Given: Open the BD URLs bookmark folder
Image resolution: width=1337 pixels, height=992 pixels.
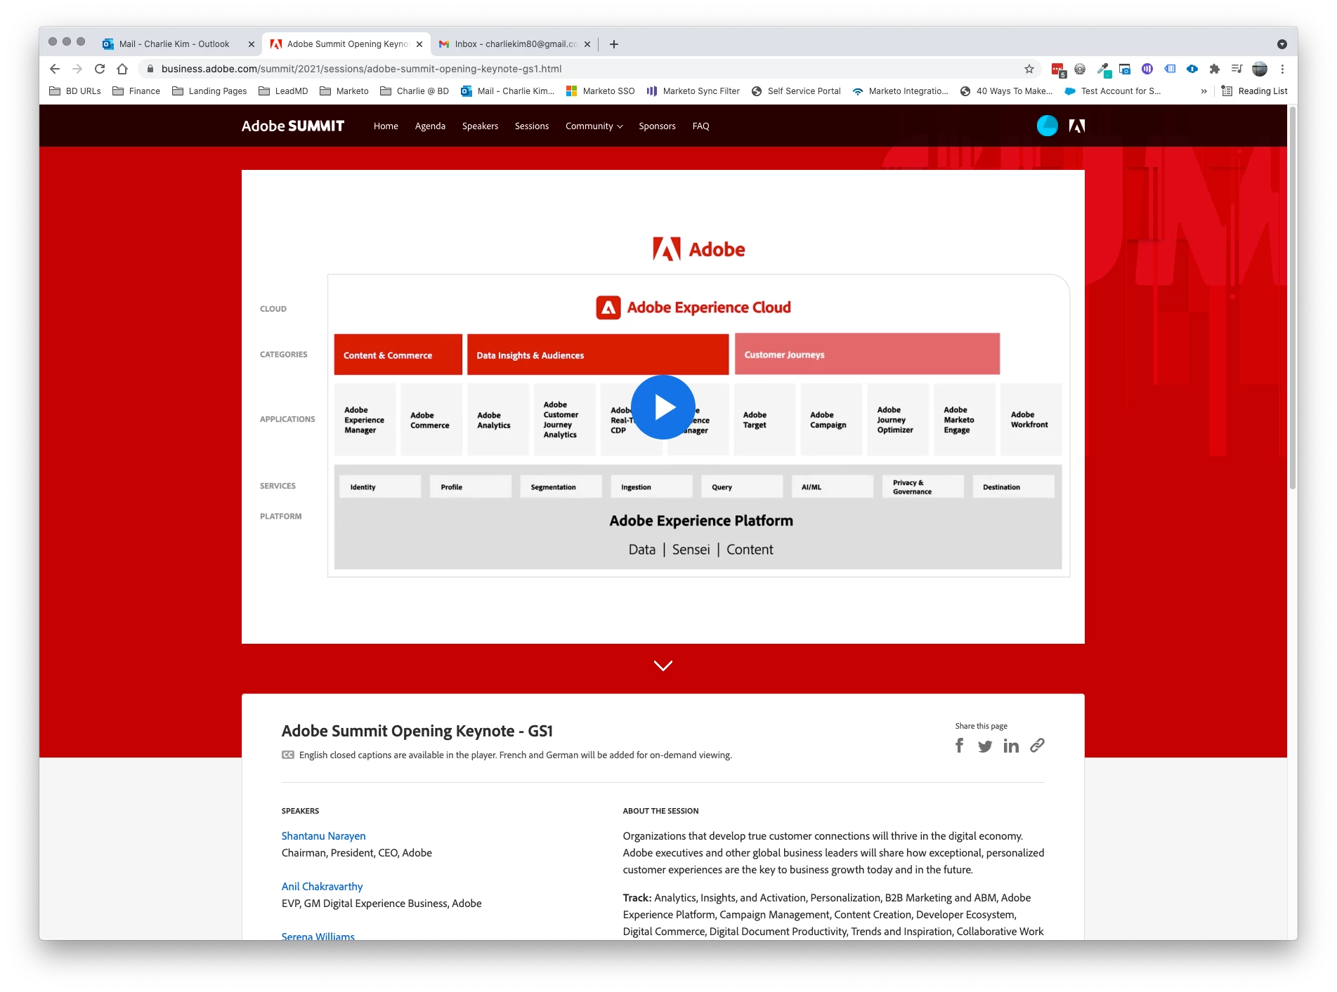Looking at the screenshot, I should [x=75, y=91].
